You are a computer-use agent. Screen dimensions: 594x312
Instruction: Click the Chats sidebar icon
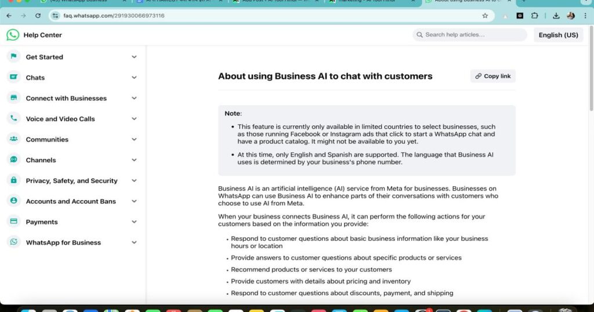pos(14,77)
